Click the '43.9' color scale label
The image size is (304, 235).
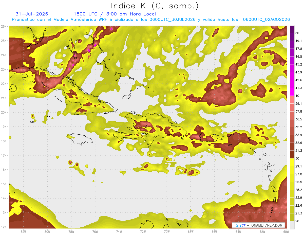click(x=299, y=72)
